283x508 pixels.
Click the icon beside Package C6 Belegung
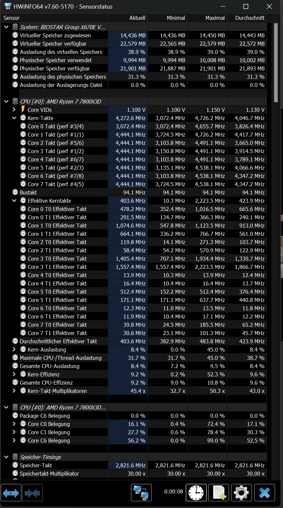point(15,415)
